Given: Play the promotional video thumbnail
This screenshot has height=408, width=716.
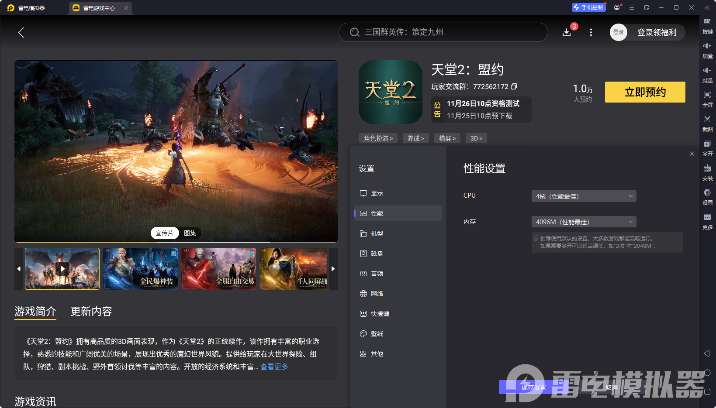Looking at the screenshot, I should tap(62, 268).
